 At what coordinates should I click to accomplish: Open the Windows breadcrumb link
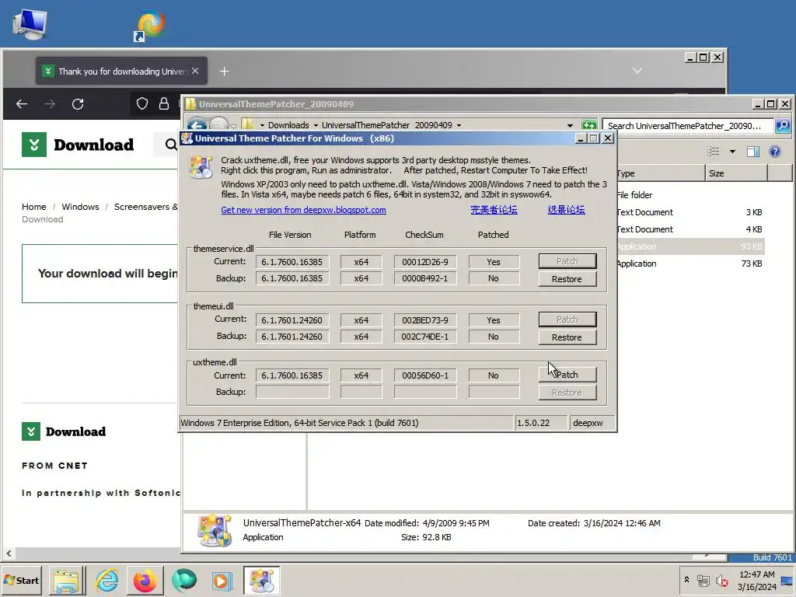point(80,207)
